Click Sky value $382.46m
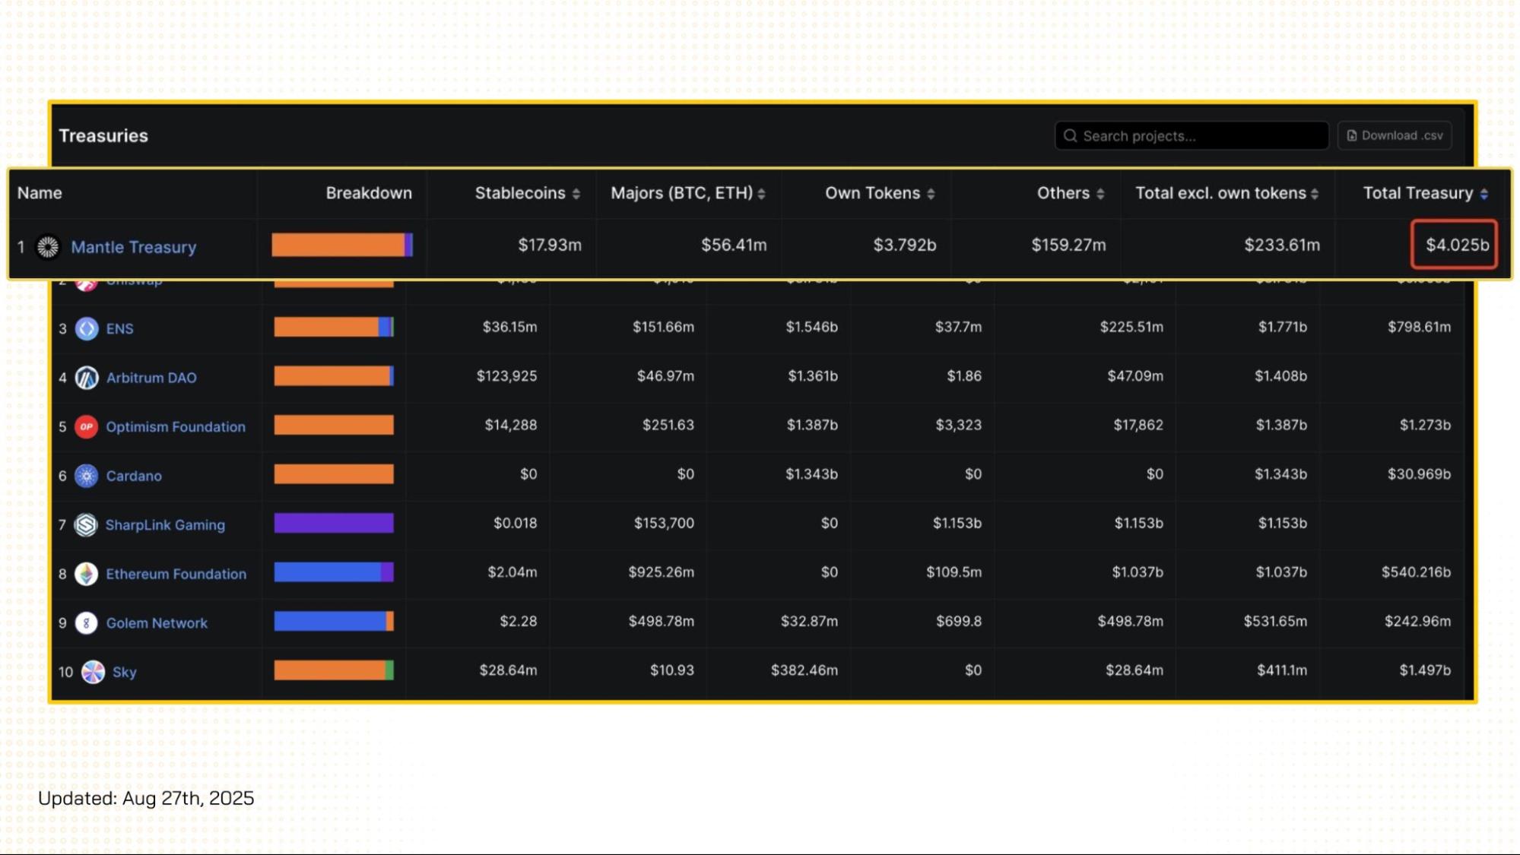 pos(804,670)
